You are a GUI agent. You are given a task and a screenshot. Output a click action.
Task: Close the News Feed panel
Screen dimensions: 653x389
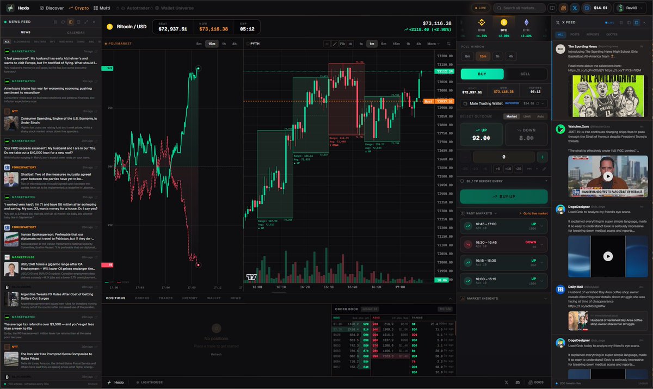coord(95,22)
